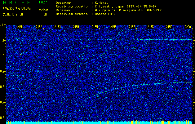Click the 2154 time marker

pyautogui.click(x=76, y=27)
